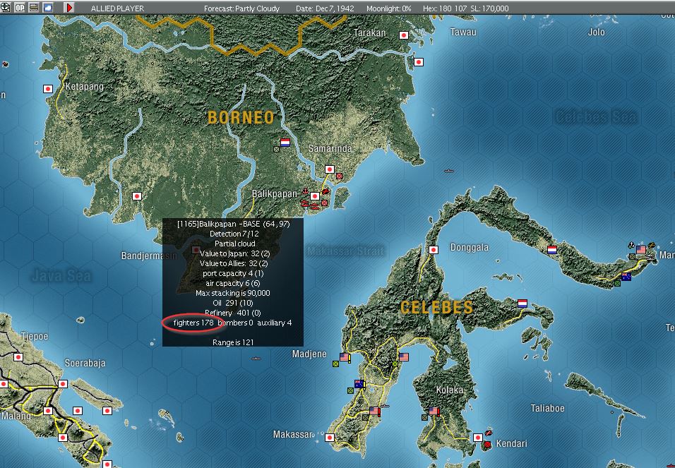Select the Japanese base flag at Tarakan
The width and height of the screenshot is (675, 468).
coord(404,35)
